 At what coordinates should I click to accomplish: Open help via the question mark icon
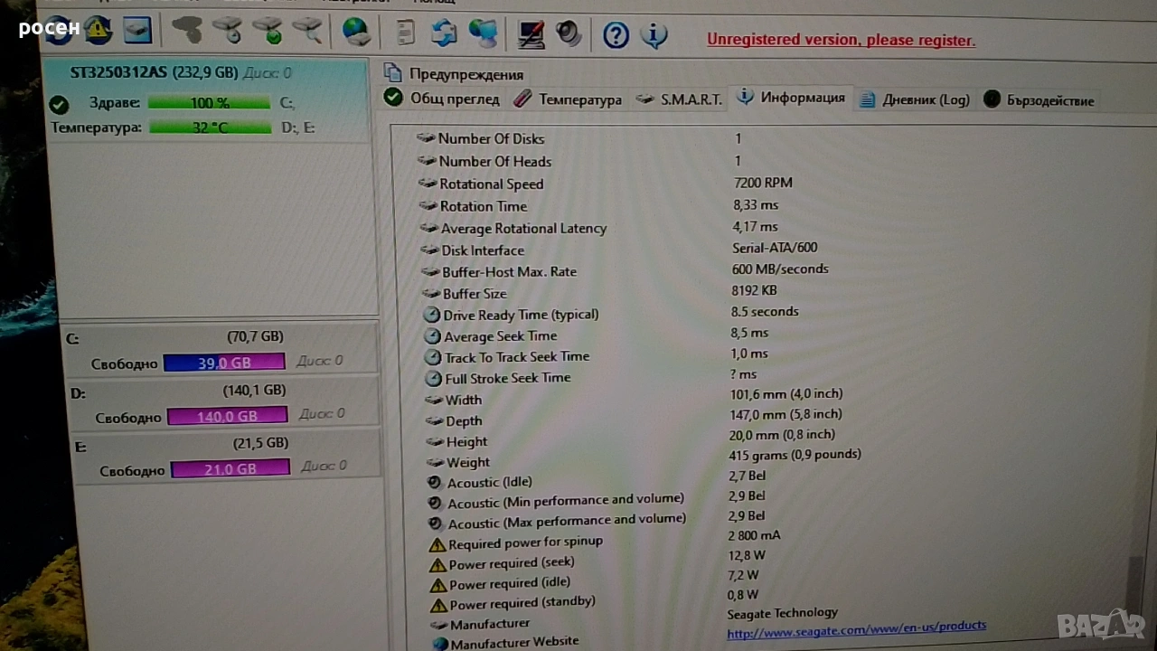[616, 35]
